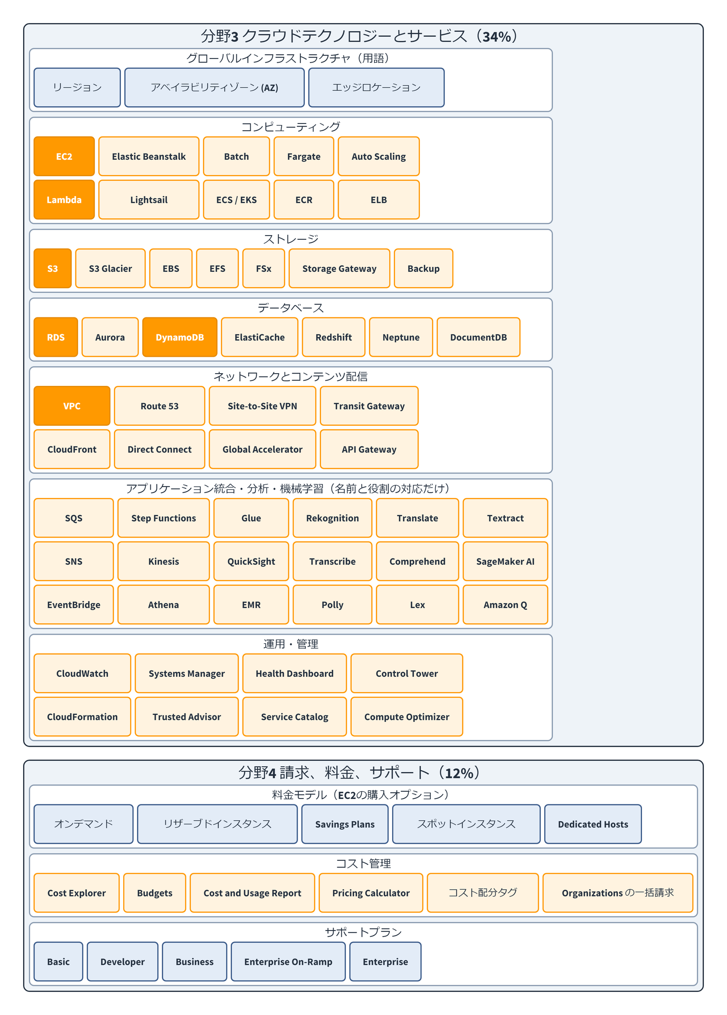727x1015 pixels.
Task: Click the Rekognition box
Action: [x=332, y=518]
